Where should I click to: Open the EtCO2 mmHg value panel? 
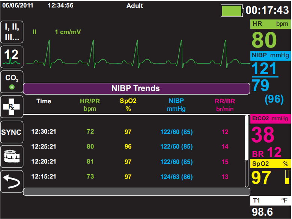click(x=270, y=136)
